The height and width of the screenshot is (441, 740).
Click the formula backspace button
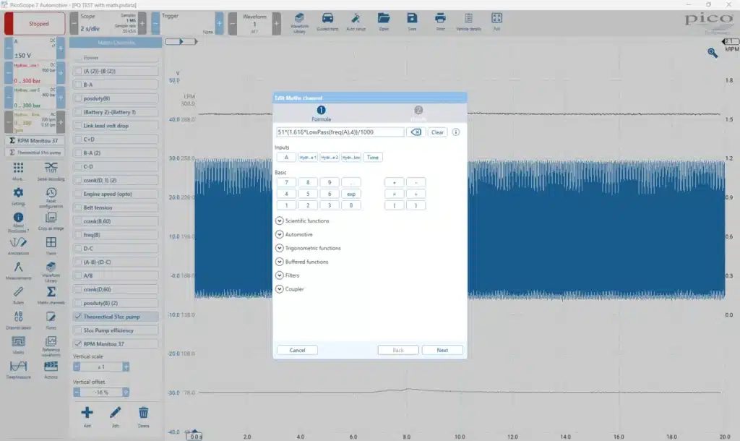416,132
